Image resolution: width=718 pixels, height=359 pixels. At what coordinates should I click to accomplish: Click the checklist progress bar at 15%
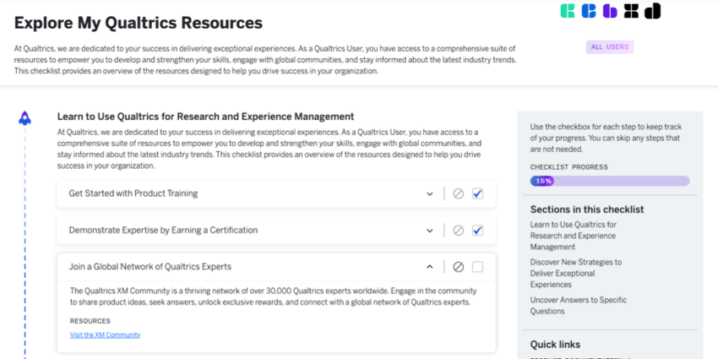(609, 181)
